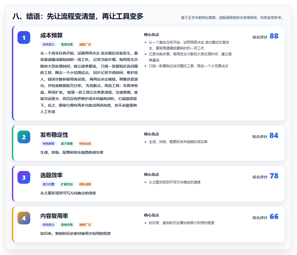Click the 适配广泛 tag under 内容复用率

coord(85,225)
